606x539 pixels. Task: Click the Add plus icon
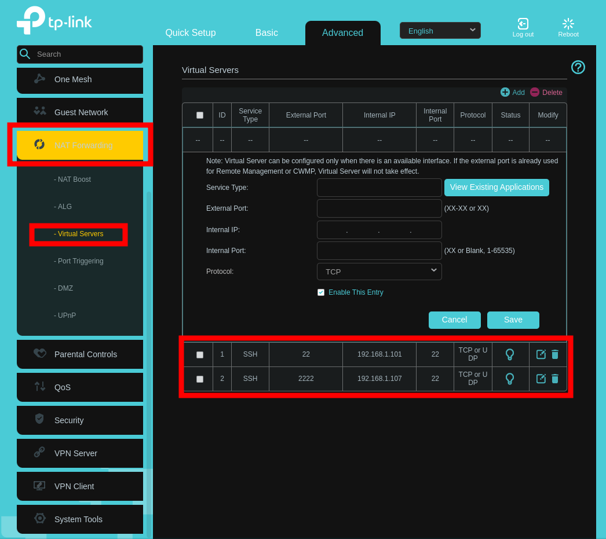pos(505,92)
